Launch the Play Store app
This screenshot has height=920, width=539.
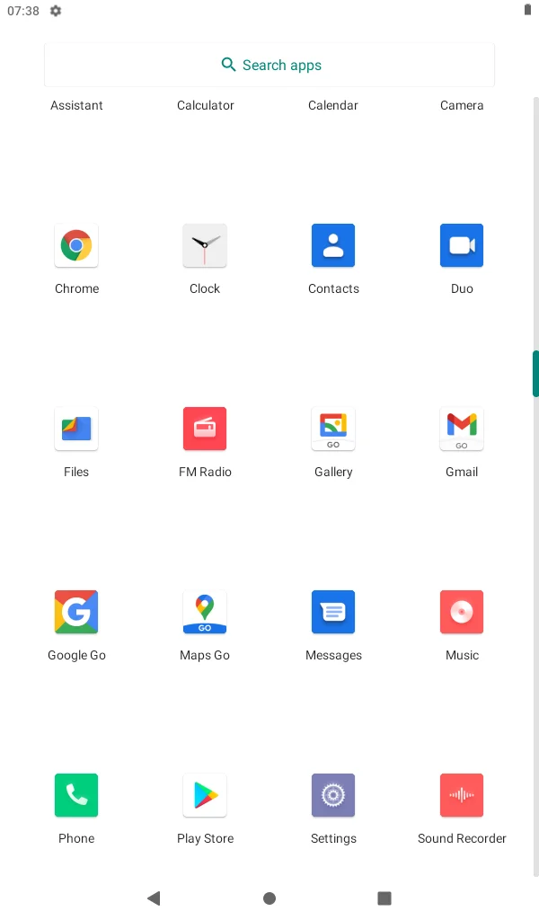[205, 795]
